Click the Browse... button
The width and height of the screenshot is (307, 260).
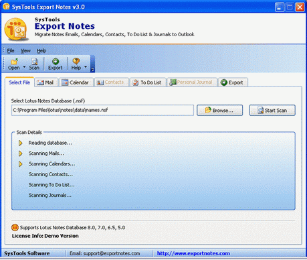(x=219, y=111)
